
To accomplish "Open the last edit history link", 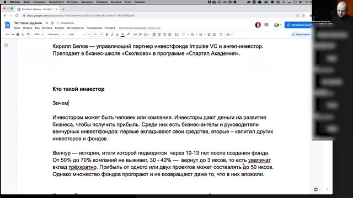I will coord(140,28).
